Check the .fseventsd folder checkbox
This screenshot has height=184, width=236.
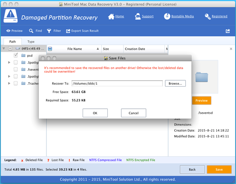[16, 69]
